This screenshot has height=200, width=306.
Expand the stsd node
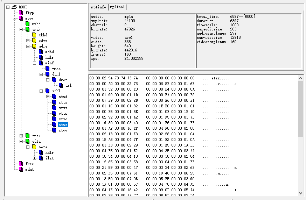point(48,97)
